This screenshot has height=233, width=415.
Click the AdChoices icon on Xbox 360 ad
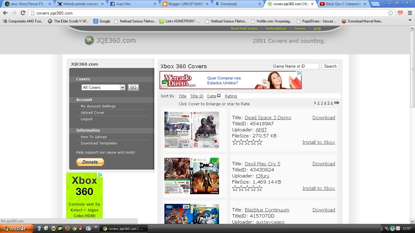(100, 175)
